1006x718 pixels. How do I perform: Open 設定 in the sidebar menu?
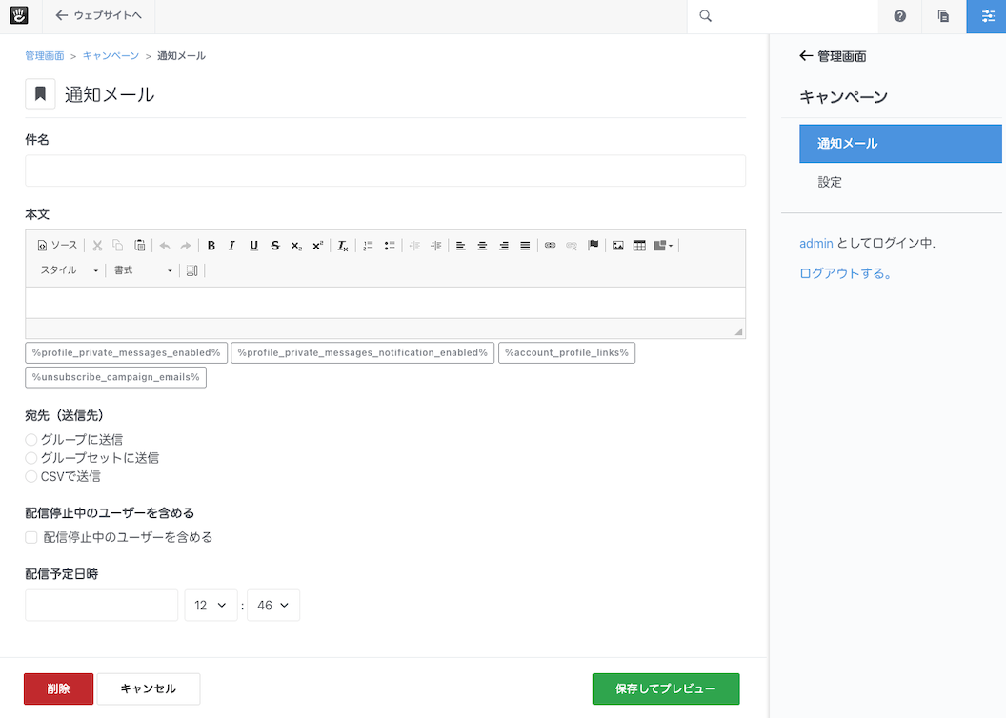point(830,182)
